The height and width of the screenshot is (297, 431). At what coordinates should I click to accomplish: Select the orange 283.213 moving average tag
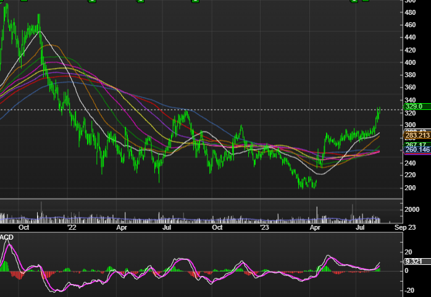(x=417, y=135)
